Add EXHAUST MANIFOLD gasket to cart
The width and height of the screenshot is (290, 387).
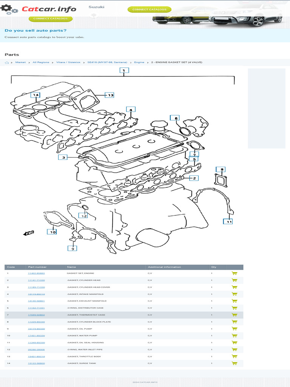234,301
